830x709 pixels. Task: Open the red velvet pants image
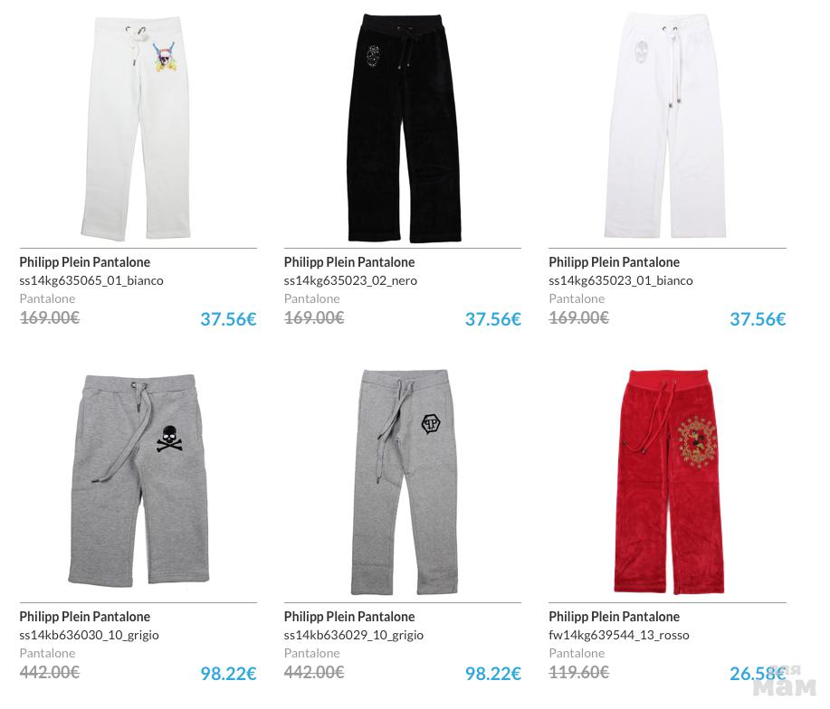click(669, 482)
